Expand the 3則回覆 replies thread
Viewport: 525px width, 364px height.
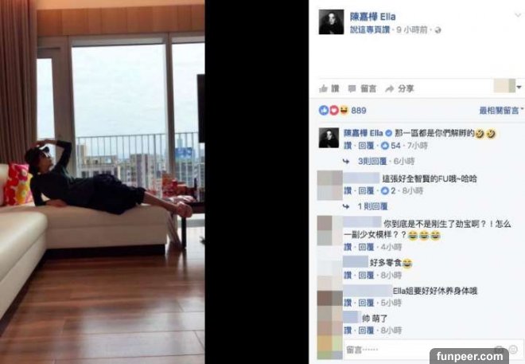click(x=372, y=161)
